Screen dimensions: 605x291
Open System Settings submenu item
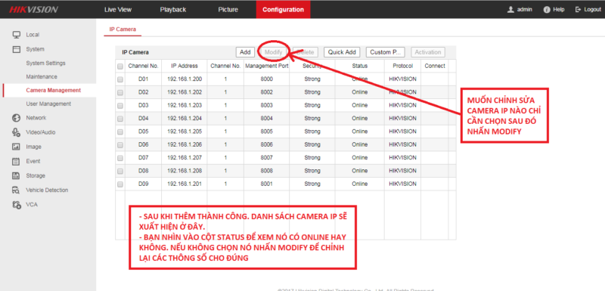click(45, 63)
